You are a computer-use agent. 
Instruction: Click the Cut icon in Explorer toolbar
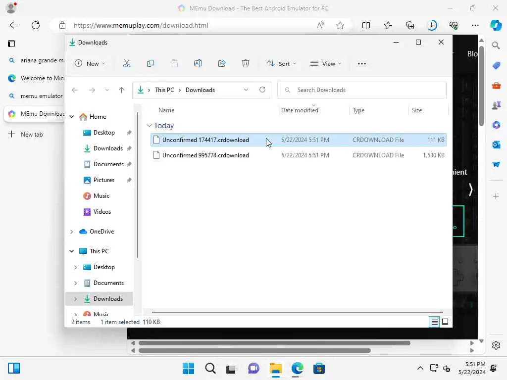[126, 64]
